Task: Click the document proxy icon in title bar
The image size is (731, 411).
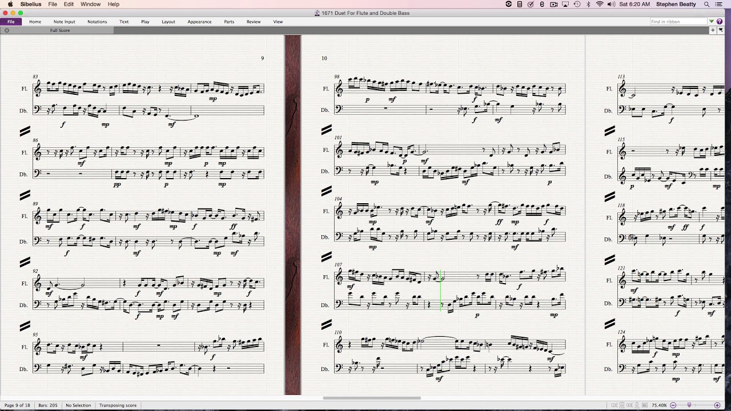Action: (x=317, y=13)
